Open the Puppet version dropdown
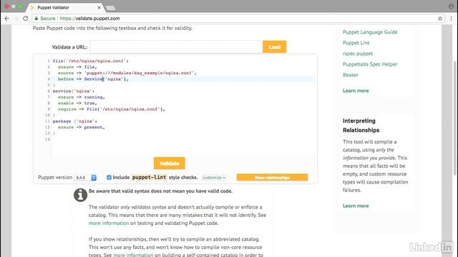This screenshot has height=257, width=458. pyautogui.click(x=85, y=178)
